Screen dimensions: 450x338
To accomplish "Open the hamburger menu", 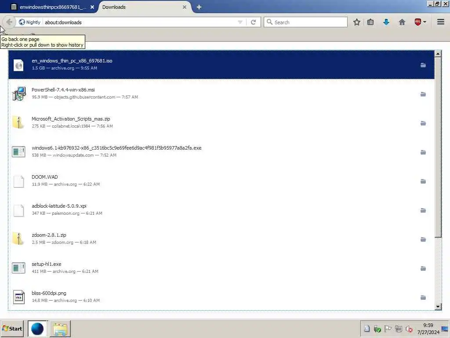I will pyautogui.click(x=441, y=22).
